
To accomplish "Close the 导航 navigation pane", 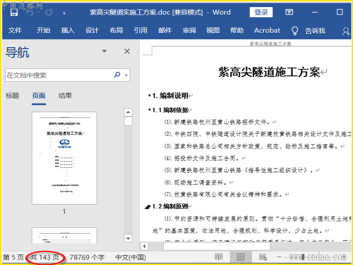I will [x=127, y=51].
